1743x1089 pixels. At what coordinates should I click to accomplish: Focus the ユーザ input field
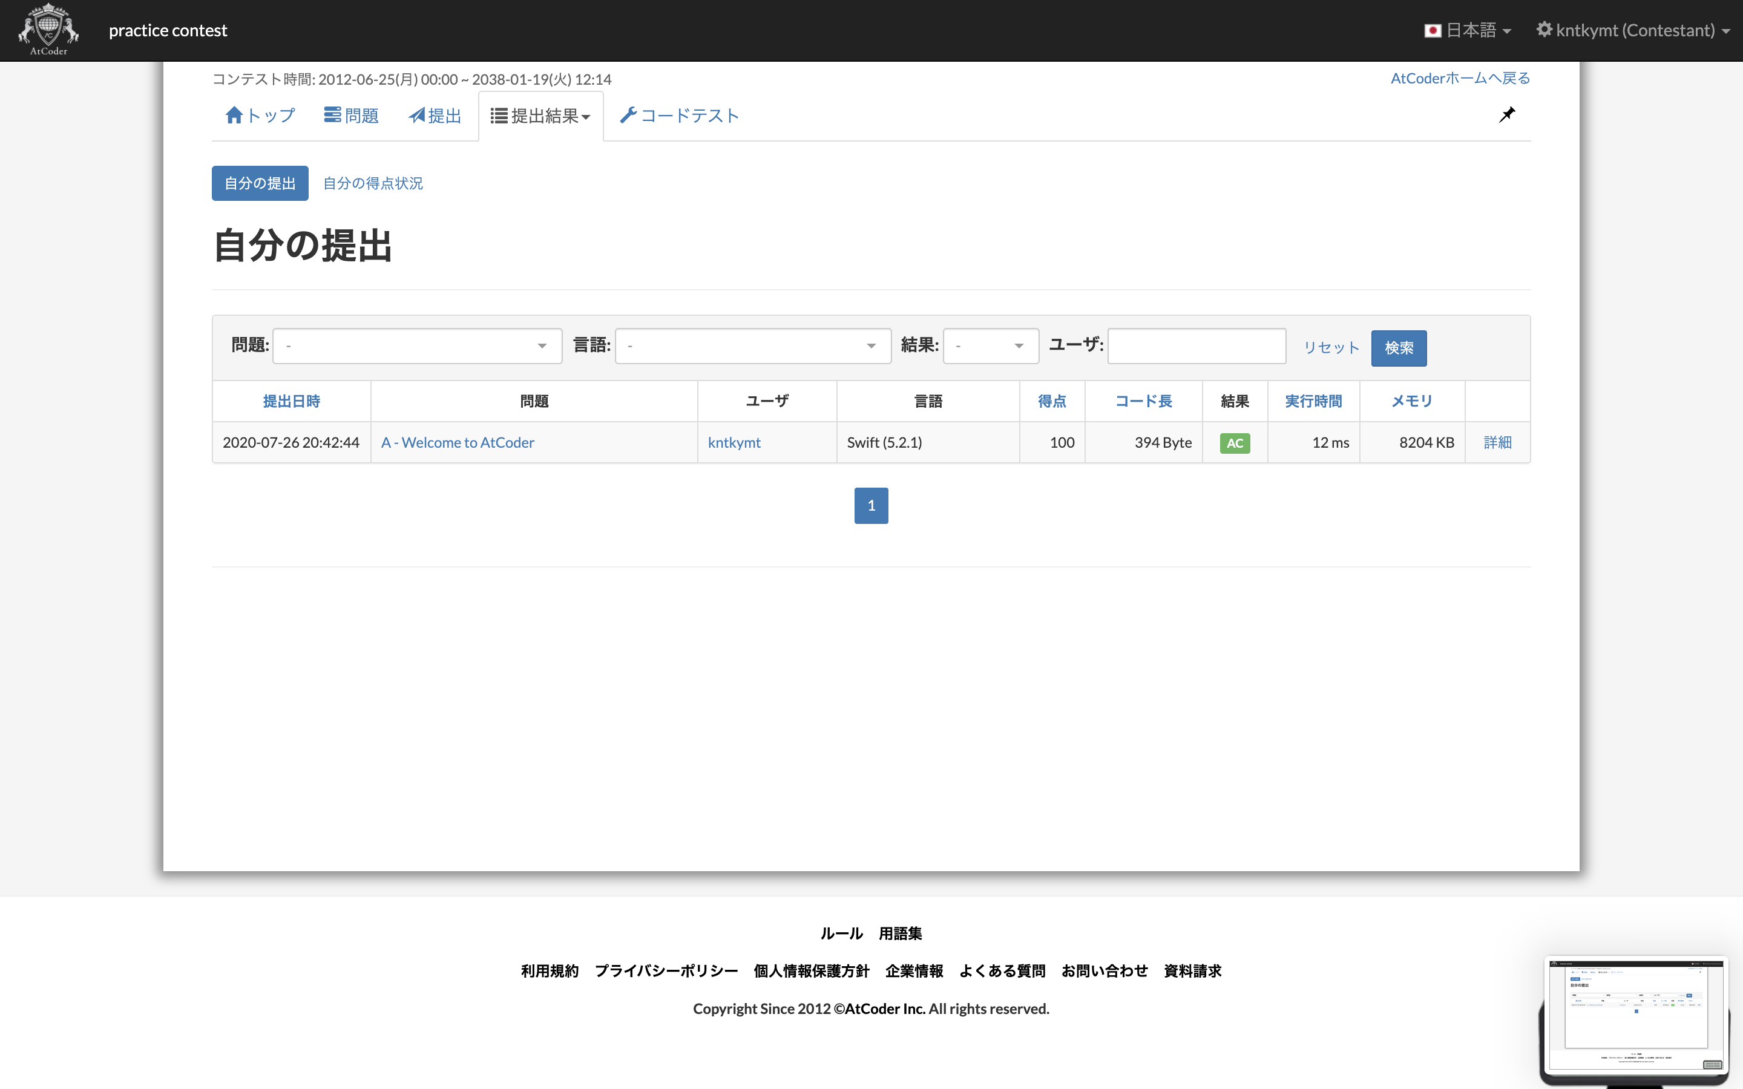[x=1196, y=347]
